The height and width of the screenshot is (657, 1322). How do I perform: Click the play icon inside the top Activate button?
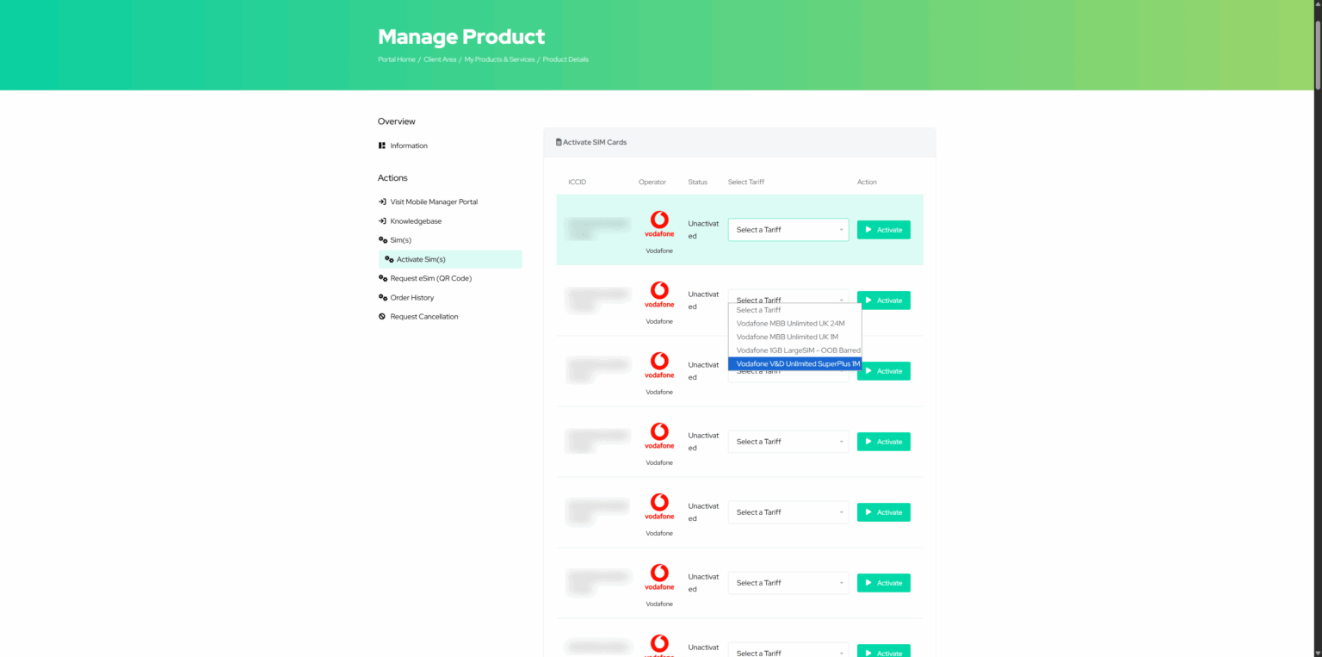pos(868,229)
